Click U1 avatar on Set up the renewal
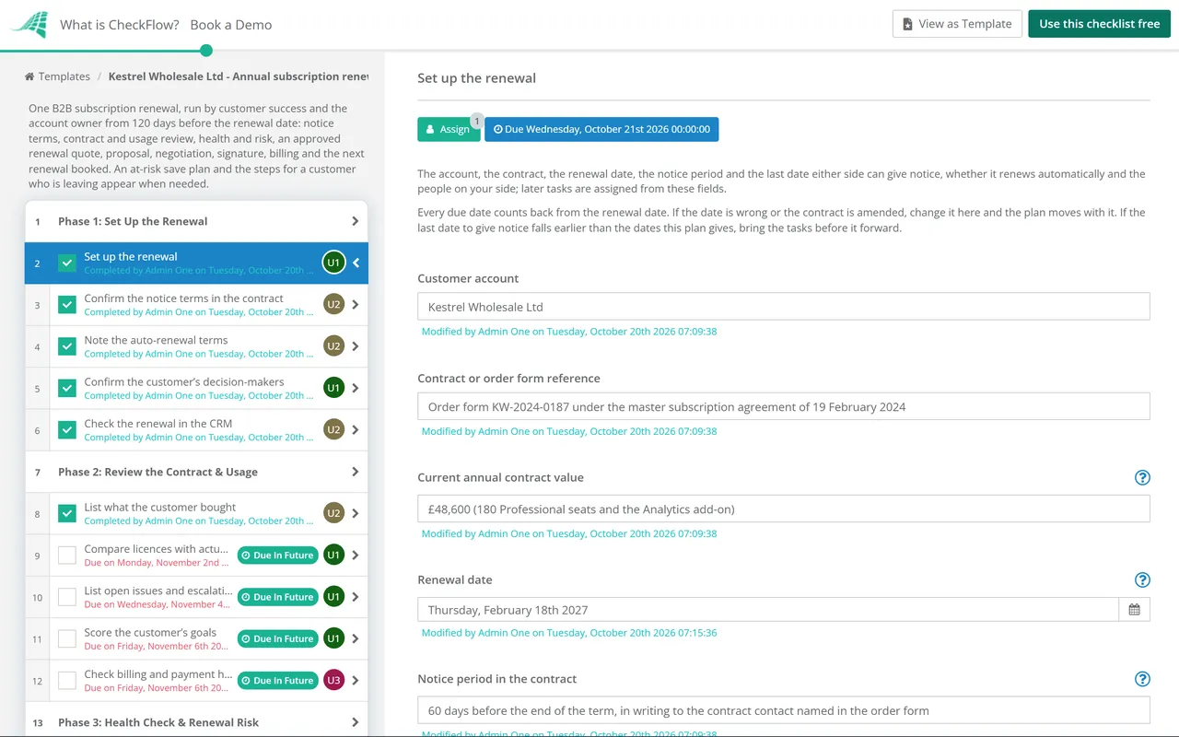Viewport: 1179px width, 737px height. tap(333, 263)
